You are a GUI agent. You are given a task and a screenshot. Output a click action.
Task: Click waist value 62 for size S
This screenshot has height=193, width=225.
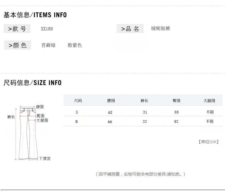[x=110, y=112]
